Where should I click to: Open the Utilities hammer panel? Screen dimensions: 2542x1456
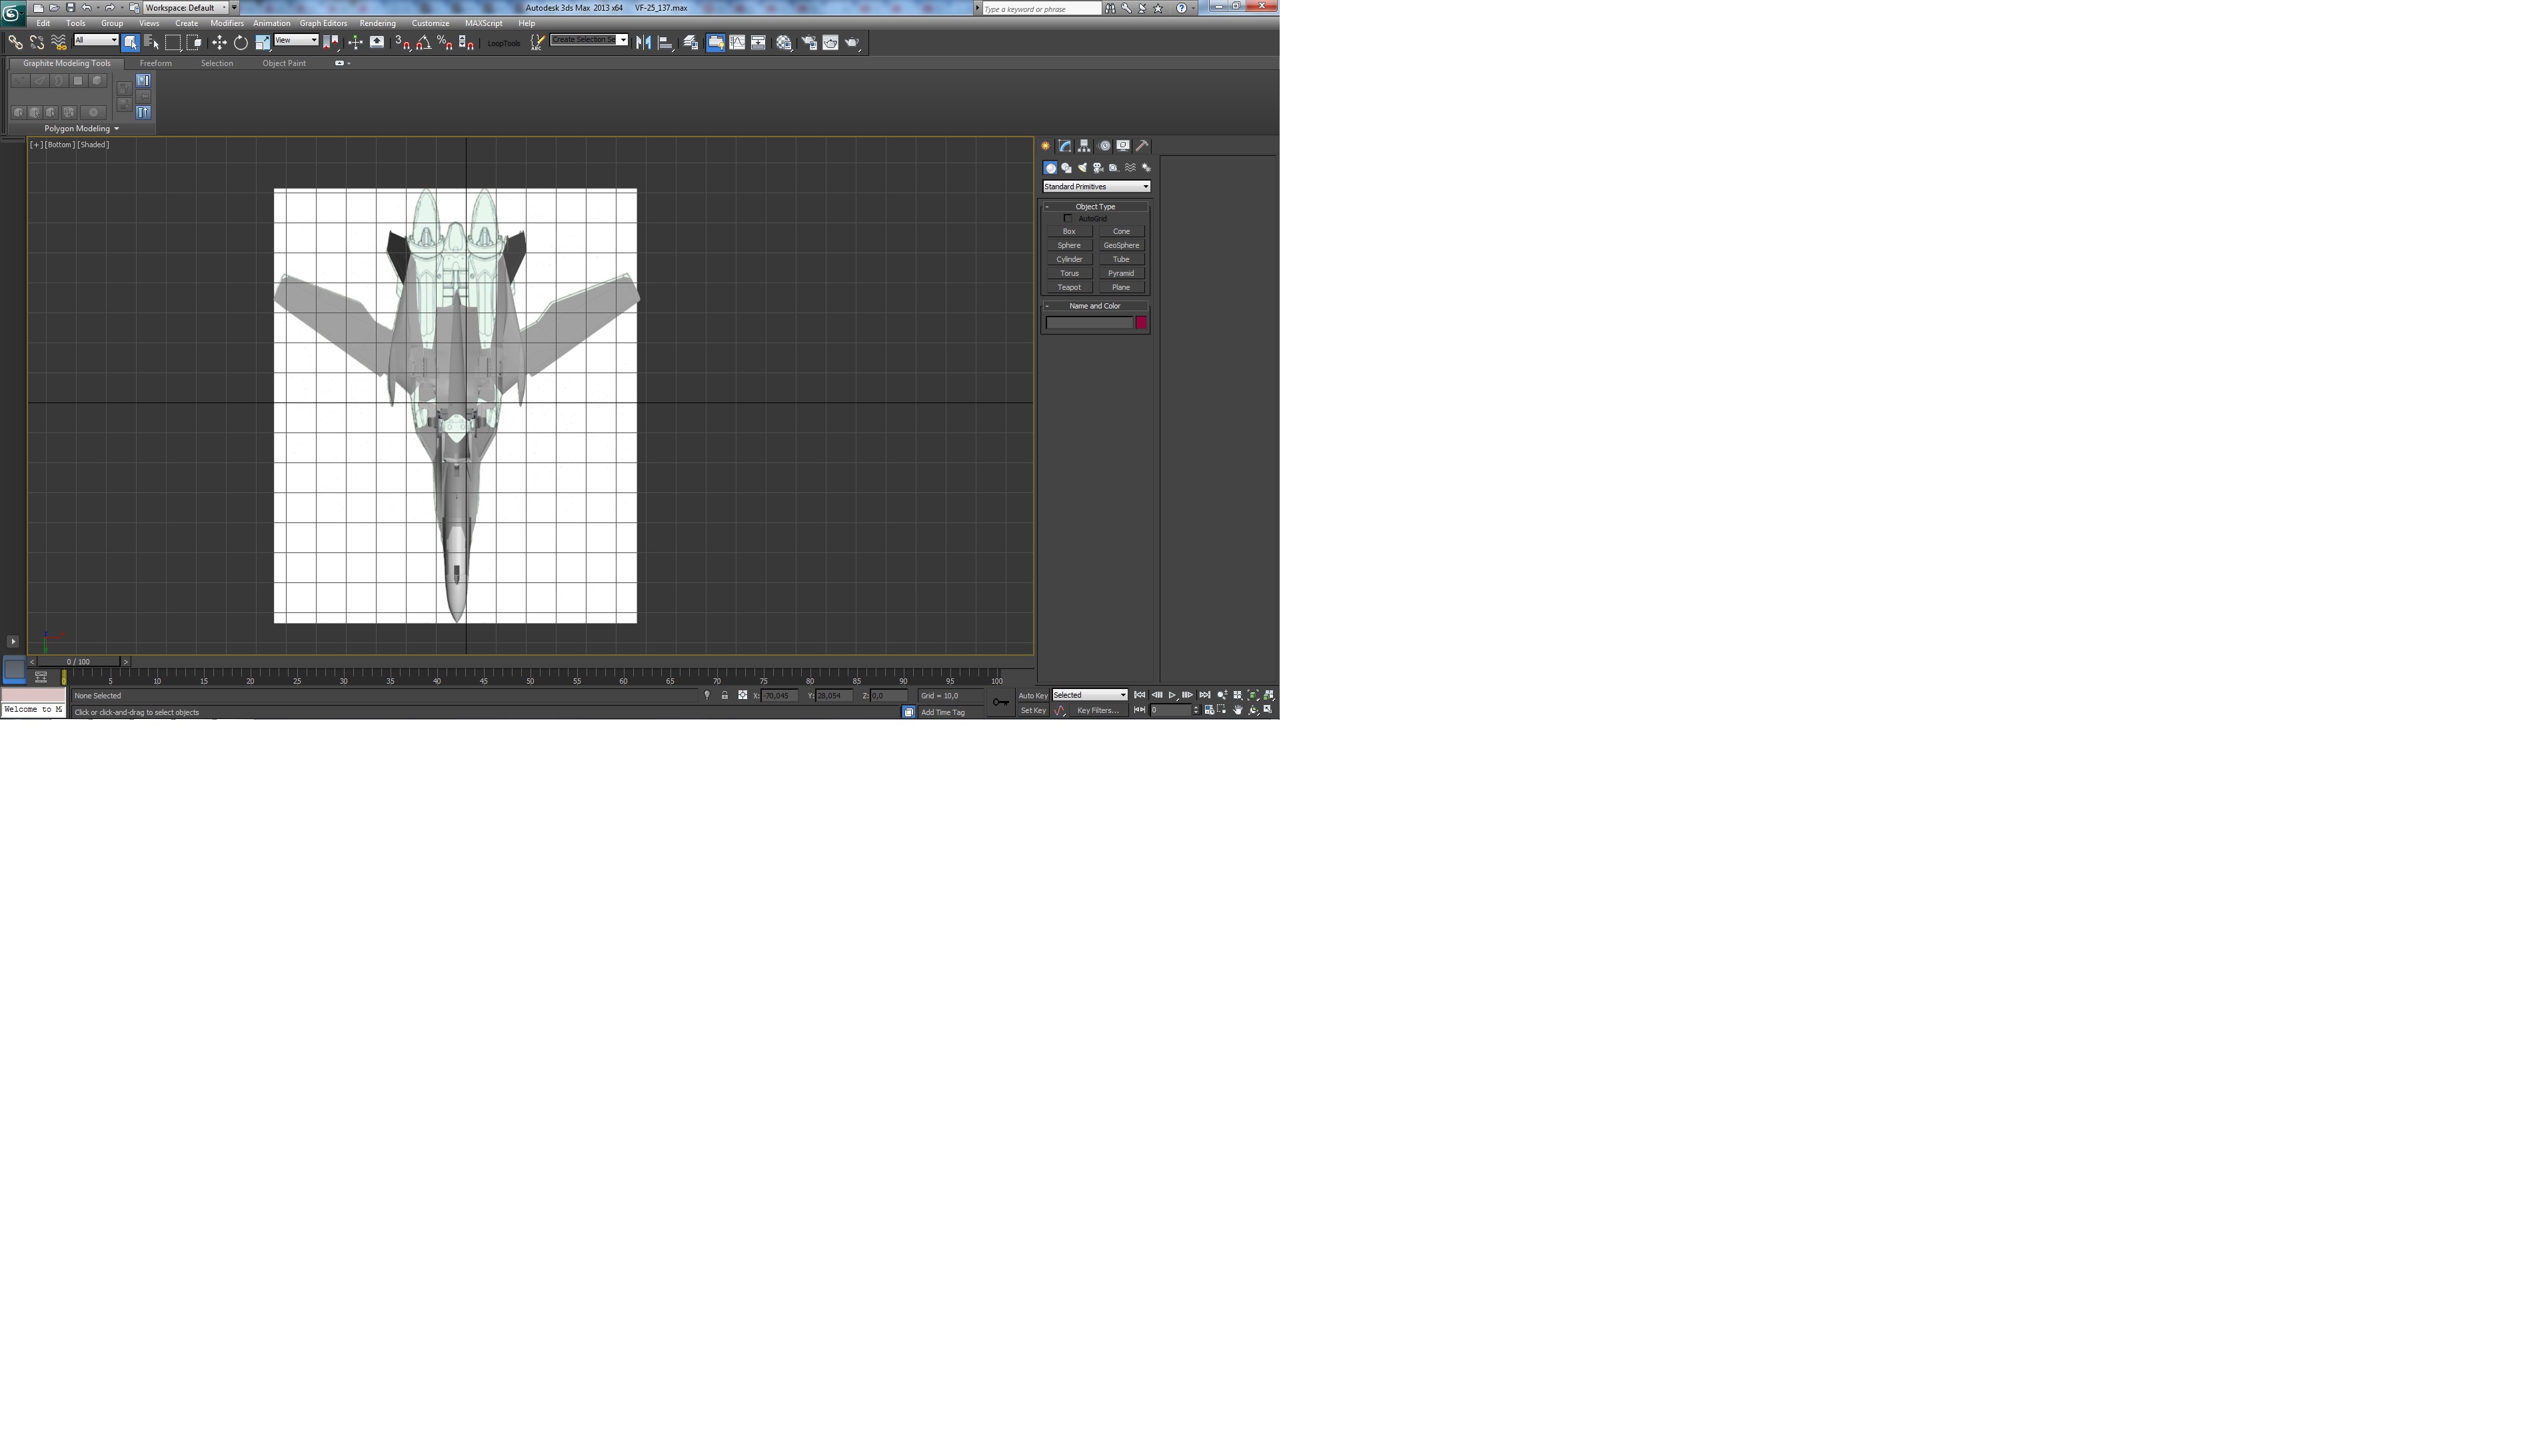(1142, 146)
